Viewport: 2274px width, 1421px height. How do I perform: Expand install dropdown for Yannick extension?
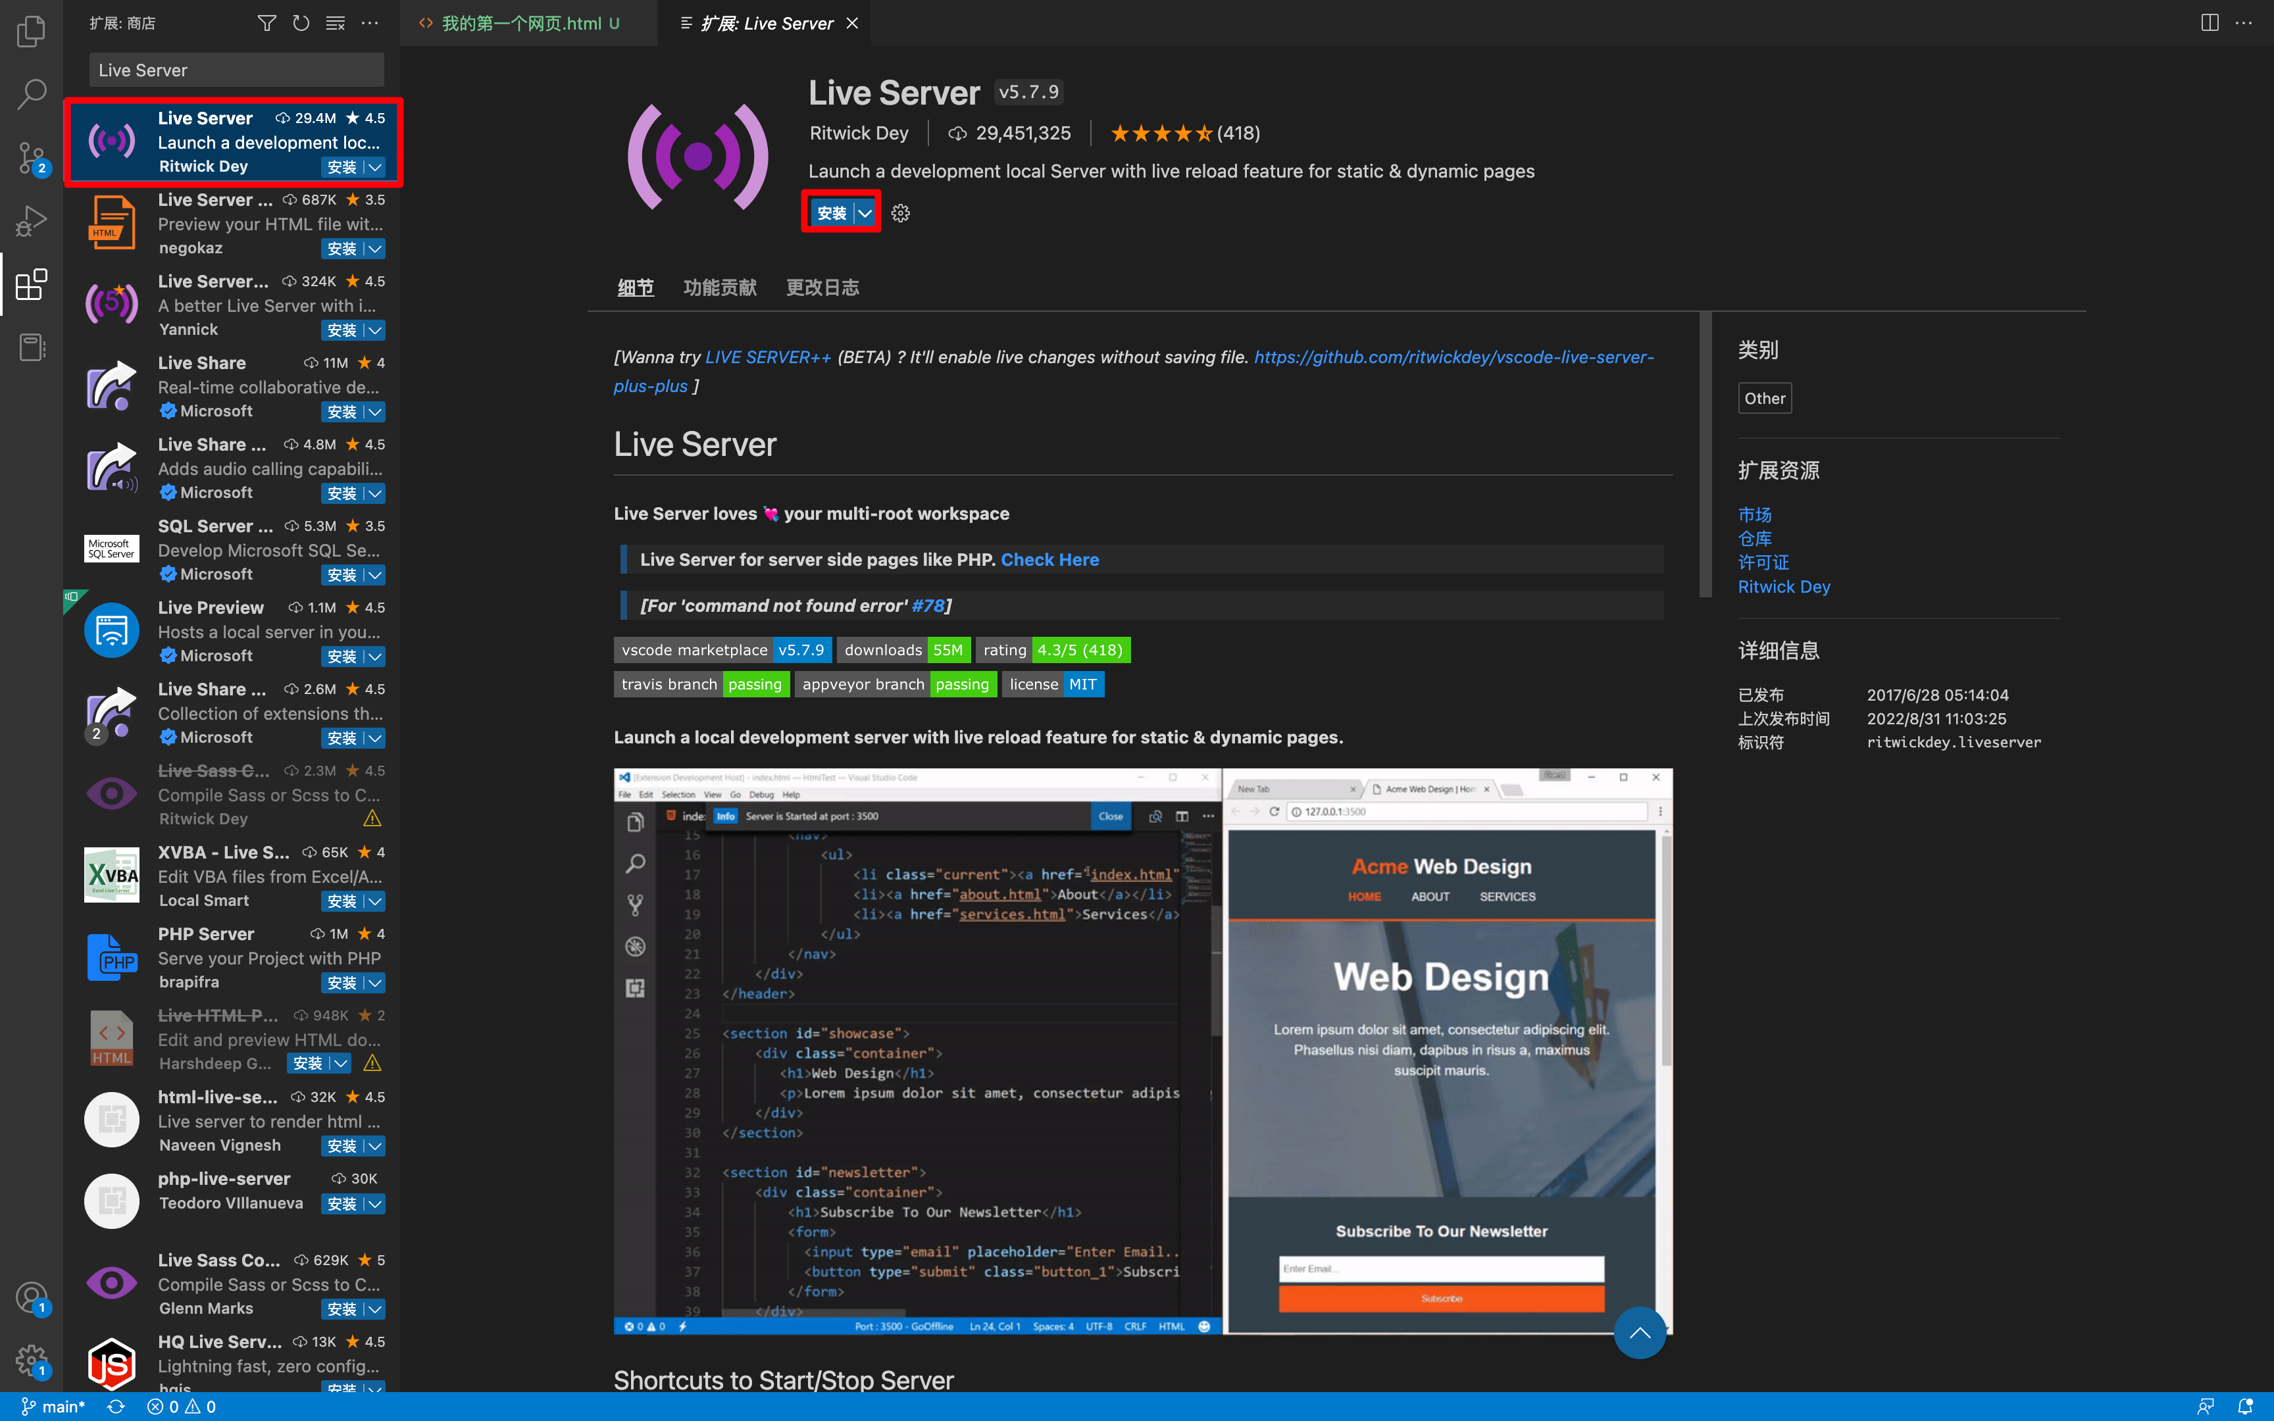coord(375,331)
